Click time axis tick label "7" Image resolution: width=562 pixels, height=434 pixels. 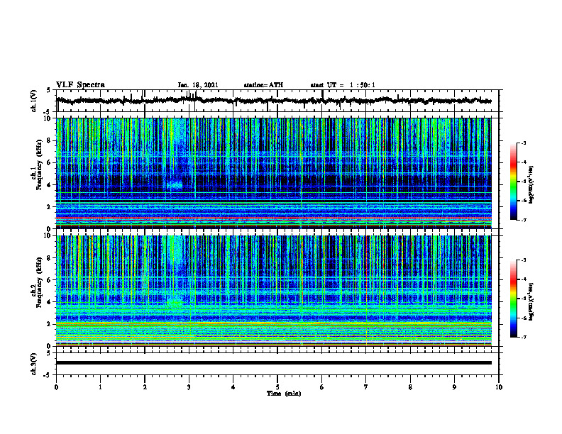(x=366, y=387)
